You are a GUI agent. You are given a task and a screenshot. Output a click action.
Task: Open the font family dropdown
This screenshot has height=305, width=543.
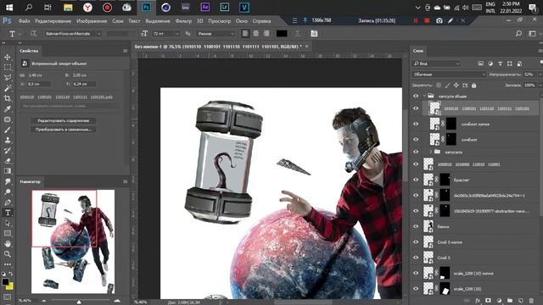98,34
